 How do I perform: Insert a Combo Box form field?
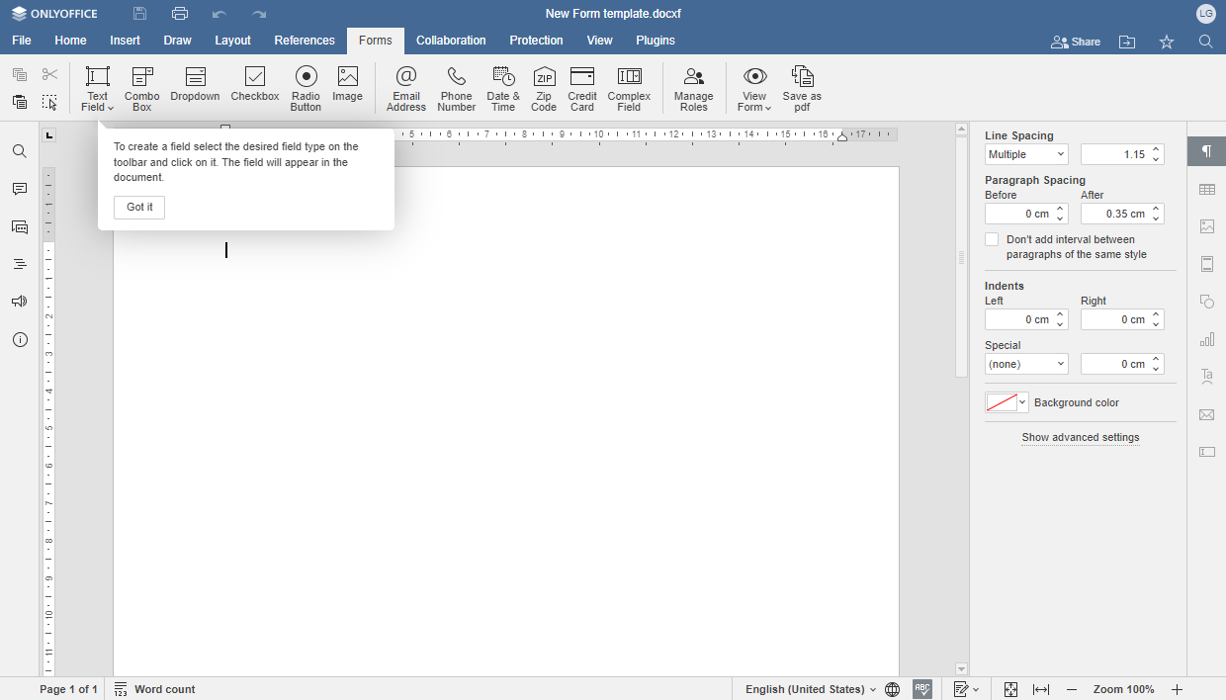(141, 88)
